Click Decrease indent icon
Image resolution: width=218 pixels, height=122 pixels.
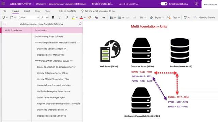click(128, 17)
